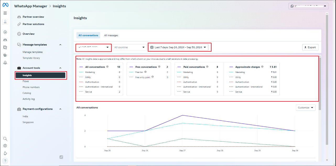
Task: Click the Export button
Action: [310, 47]
